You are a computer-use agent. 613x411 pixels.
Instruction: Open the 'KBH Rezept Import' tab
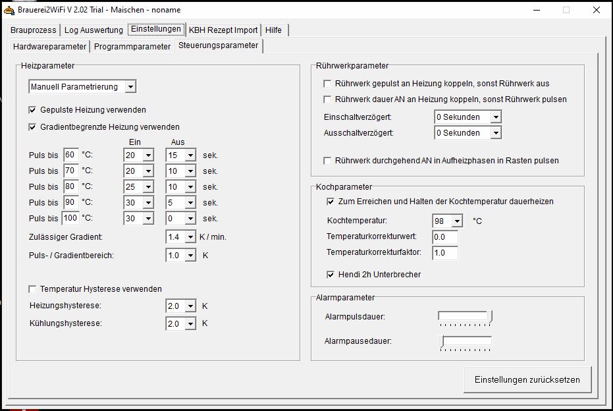pyautogui.click(x=223, y=30)
